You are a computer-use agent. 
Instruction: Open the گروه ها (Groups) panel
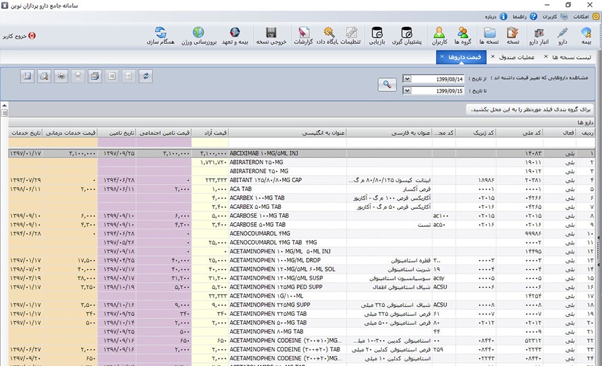[x=462, y=36]
